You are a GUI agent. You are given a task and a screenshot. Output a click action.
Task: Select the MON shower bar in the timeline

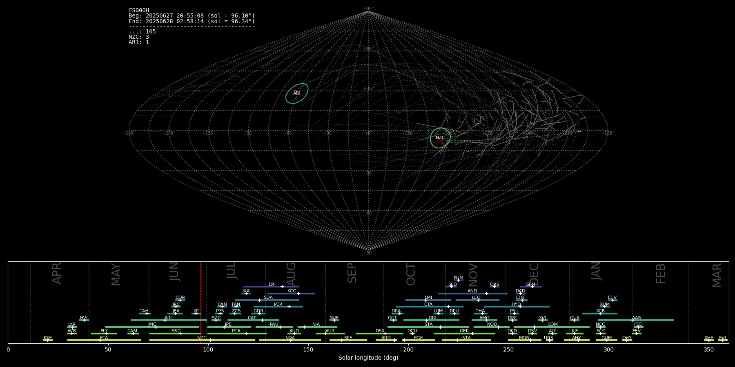(x=525, y=340)
